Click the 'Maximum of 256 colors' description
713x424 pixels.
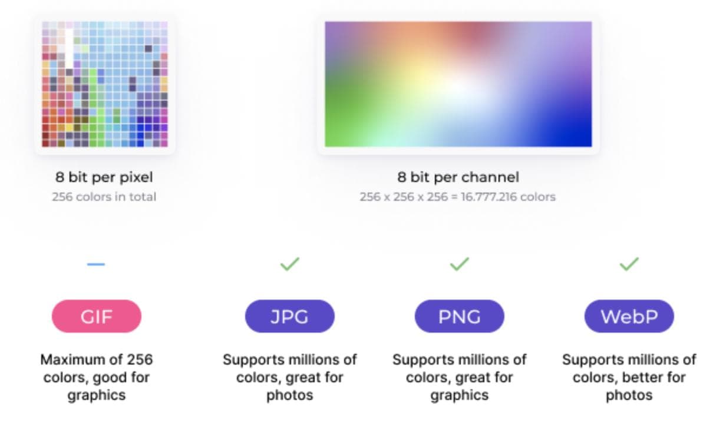click(96, 377)
